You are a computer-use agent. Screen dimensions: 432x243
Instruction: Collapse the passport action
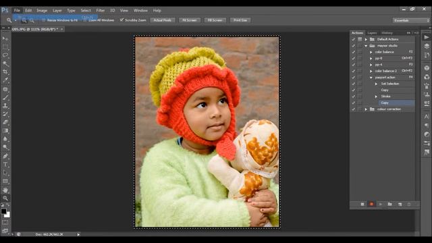point(371,78)
